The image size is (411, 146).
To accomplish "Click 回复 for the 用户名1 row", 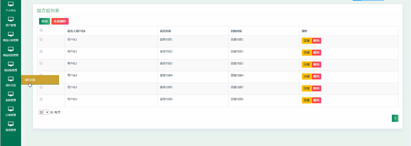I will coord(307,41).
